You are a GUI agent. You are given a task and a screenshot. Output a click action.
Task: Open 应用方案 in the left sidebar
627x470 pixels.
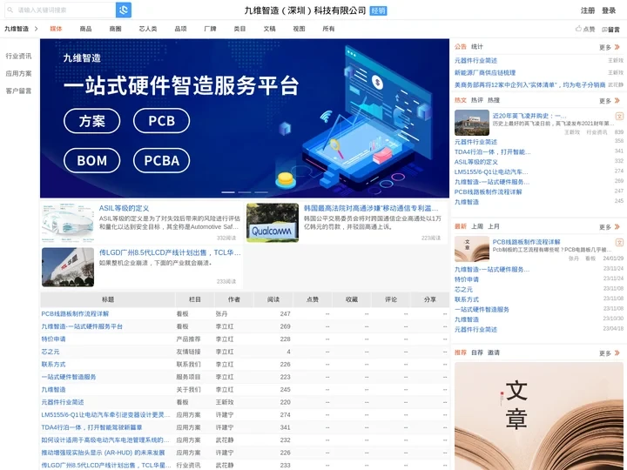[18, 73]
